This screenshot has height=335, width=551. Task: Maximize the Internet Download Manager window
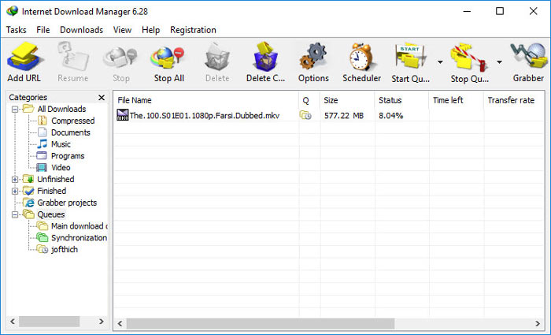tap(500, 11)
